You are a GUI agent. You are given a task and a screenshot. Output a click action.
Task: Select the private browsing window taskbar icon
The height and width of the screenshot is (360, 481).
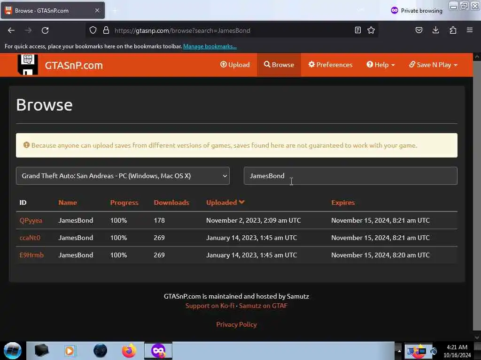[x=158, y=351]
